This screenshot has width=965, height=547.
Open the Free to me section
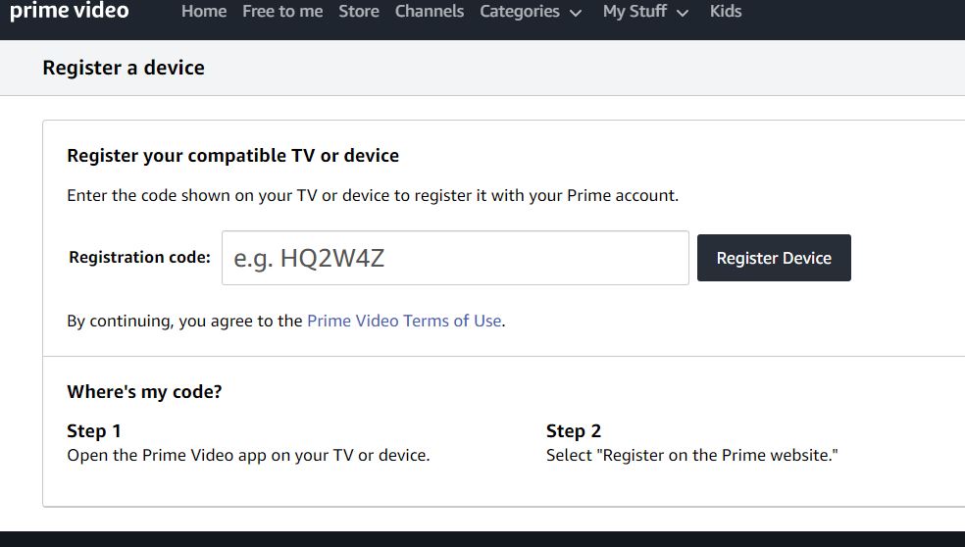point(282,12)
